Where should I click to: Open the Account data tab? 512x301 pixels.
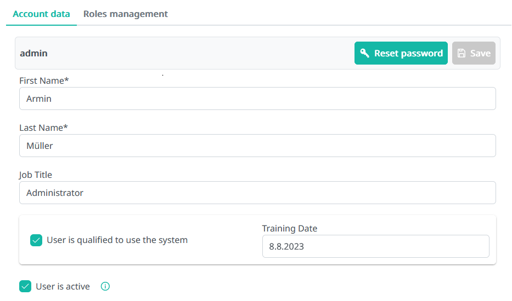(41, 14)
